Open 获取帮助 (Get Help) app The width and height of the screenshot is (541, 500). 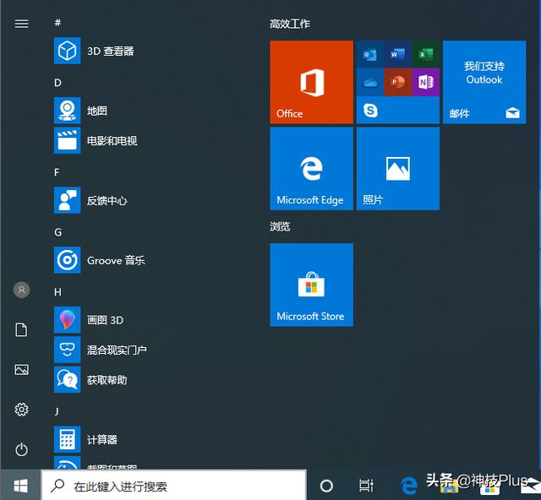point(90,380)
